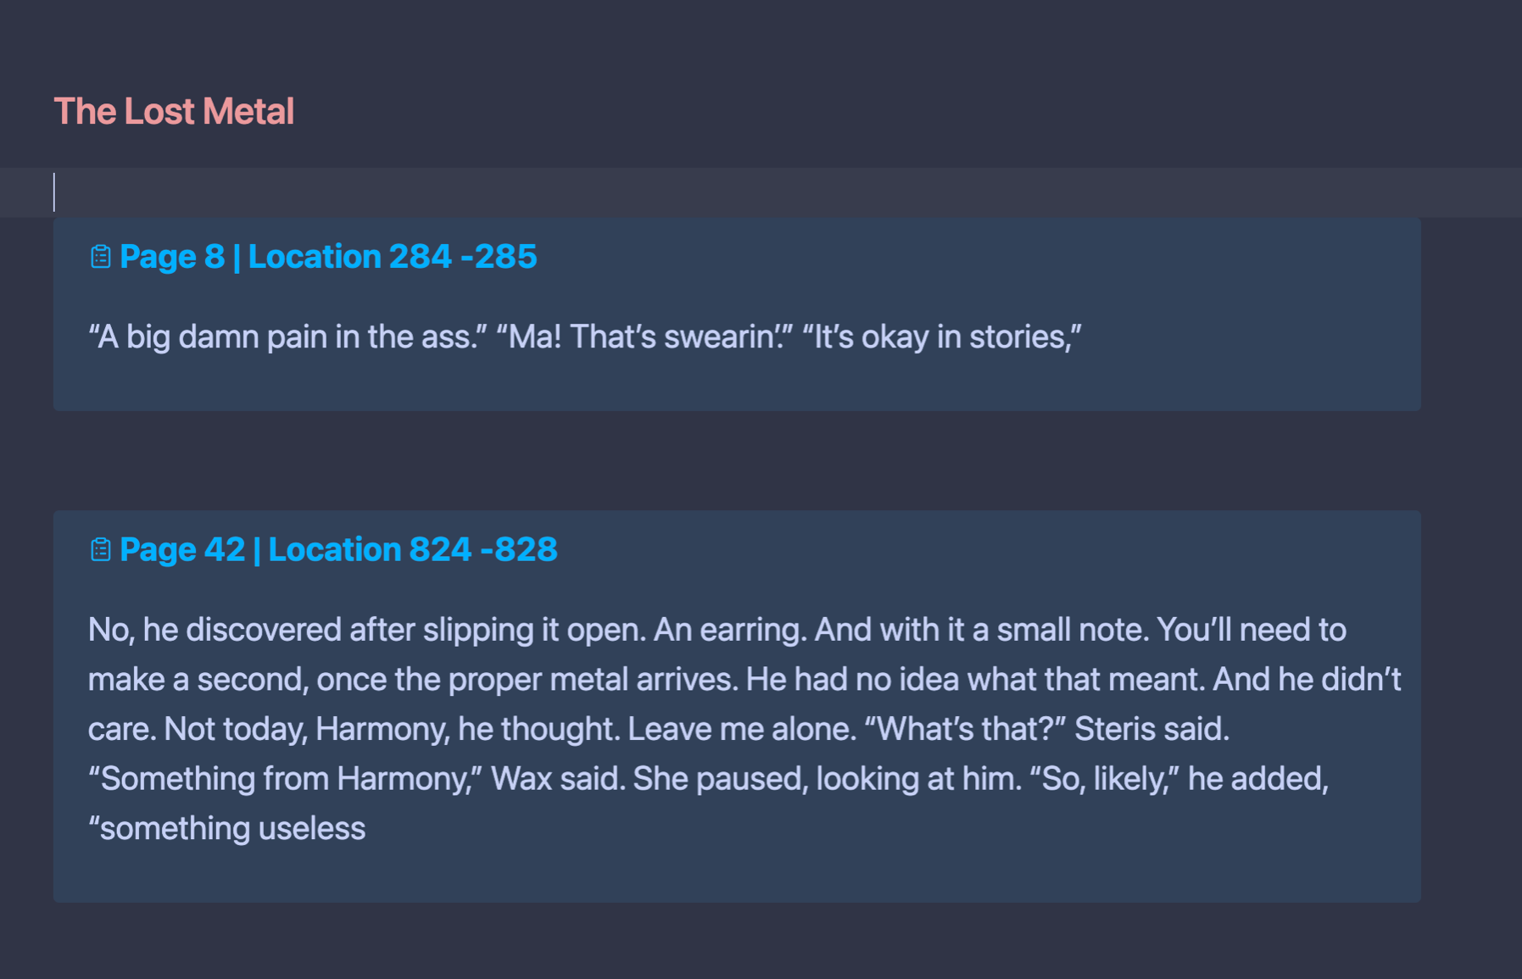Viewport: 1522px width, 979px height.
Task: Click "Wax said" in second highlight
Action: pos(558,778)
